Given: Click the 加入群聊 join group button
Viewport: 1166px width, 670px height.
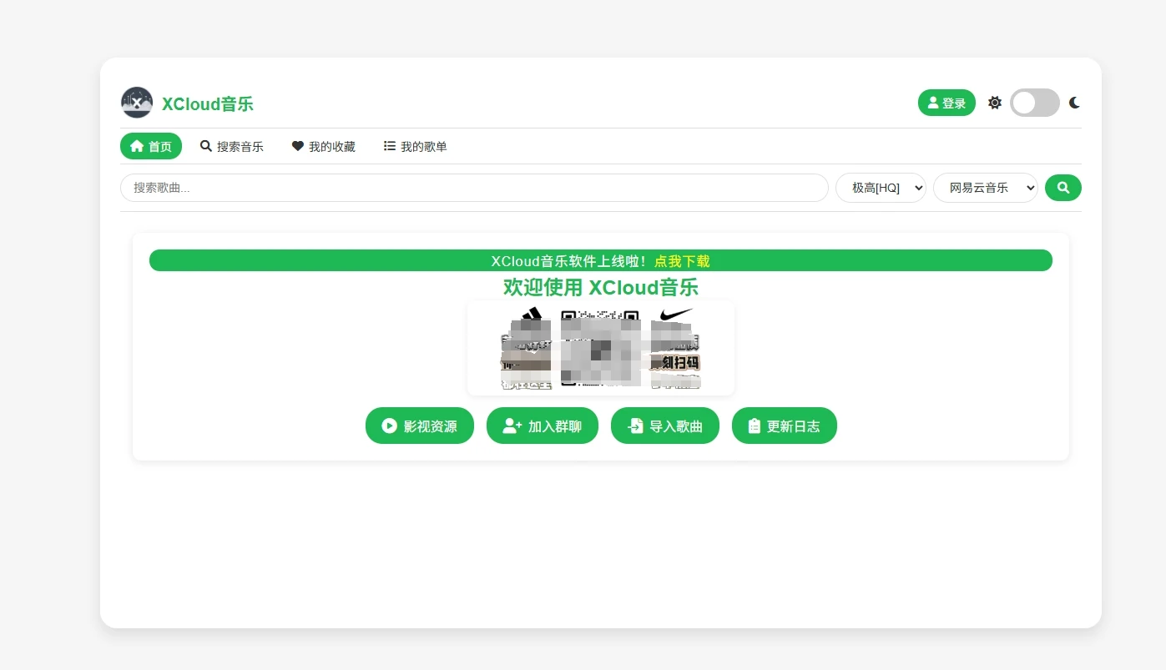Looking at the screenshot, I should click(543, 426).
